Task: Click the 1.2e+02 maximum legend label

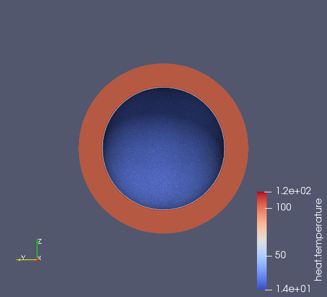Action: point(293,191)
